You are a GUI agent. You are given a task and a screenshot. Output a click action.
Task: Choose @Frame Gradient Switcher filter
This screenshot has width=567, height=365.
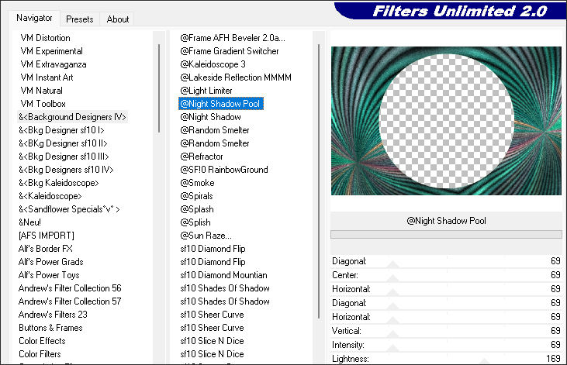pos(230,51)
